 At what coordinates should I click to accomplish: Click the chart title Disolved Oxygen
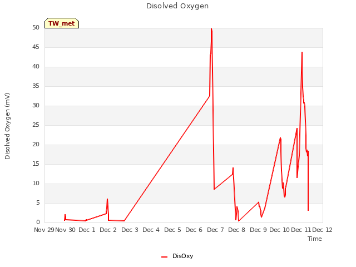pyautogui.click(x=177, y=6)
